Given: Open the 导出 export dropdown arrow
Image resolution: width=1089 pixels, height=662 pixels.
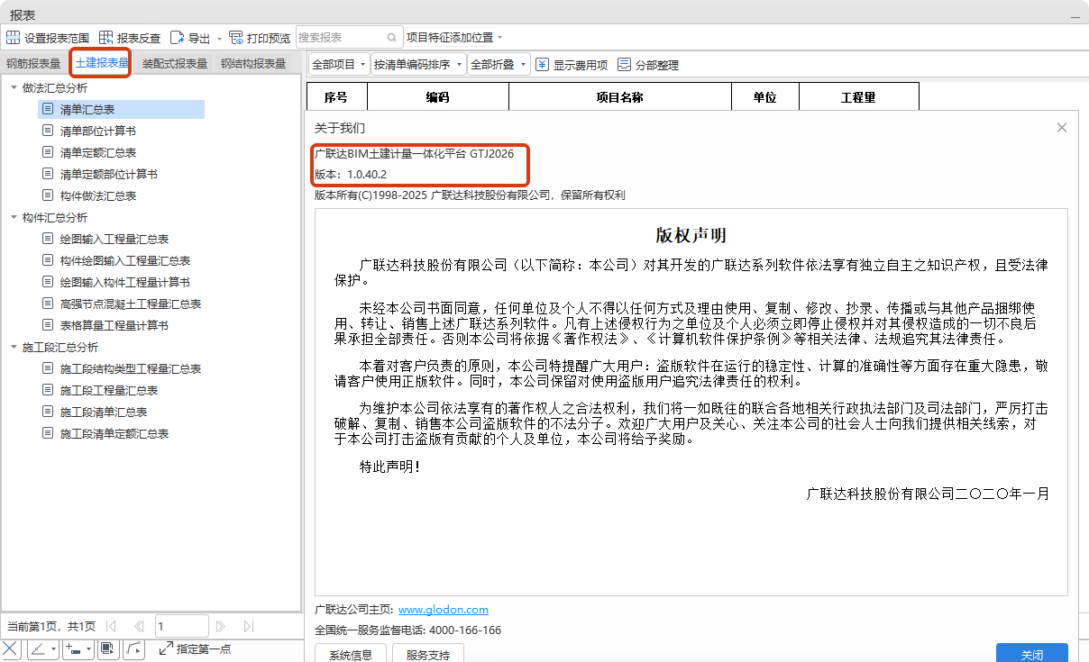Looking at the screenshot, I should (x=219, y=39).
